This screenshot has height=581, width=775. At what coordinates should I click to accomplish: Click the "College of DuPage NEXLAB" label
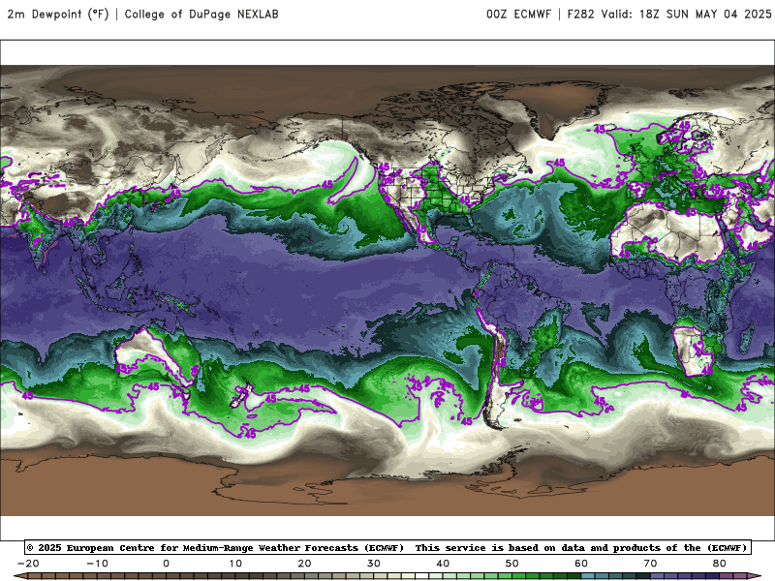[x=201, y=15]
